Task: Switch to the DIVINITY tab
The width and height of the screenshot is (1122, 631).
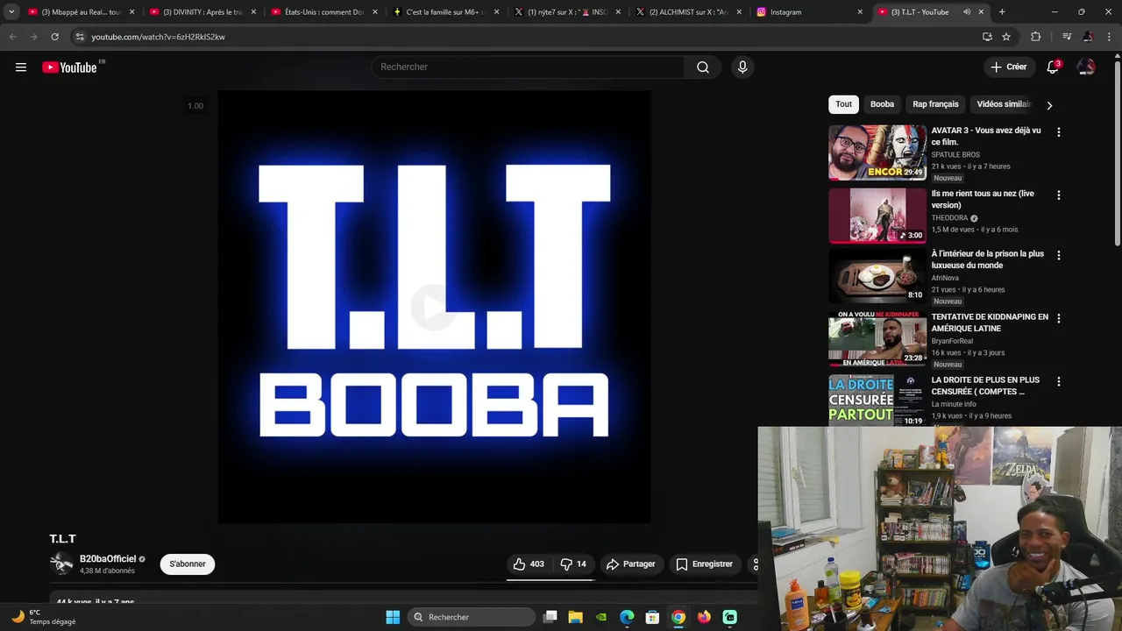Action: (x=202, y=12)
